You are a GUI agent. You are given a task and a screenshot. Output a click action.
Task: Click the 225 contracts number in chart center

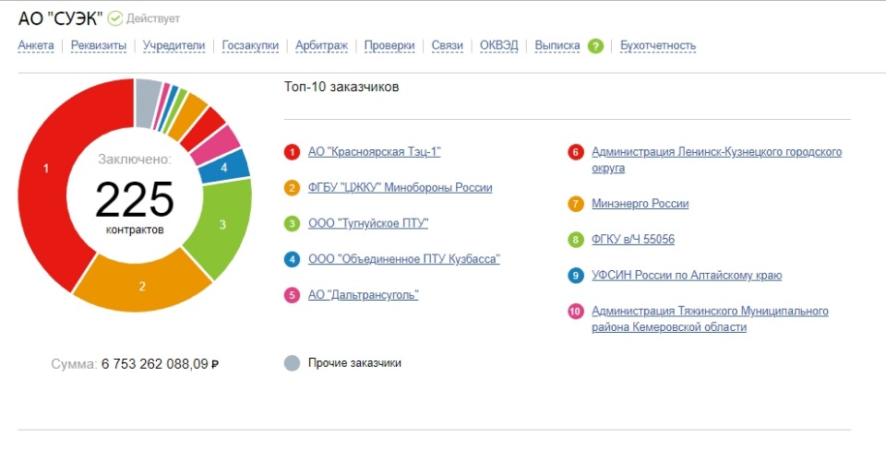(135, 200)
